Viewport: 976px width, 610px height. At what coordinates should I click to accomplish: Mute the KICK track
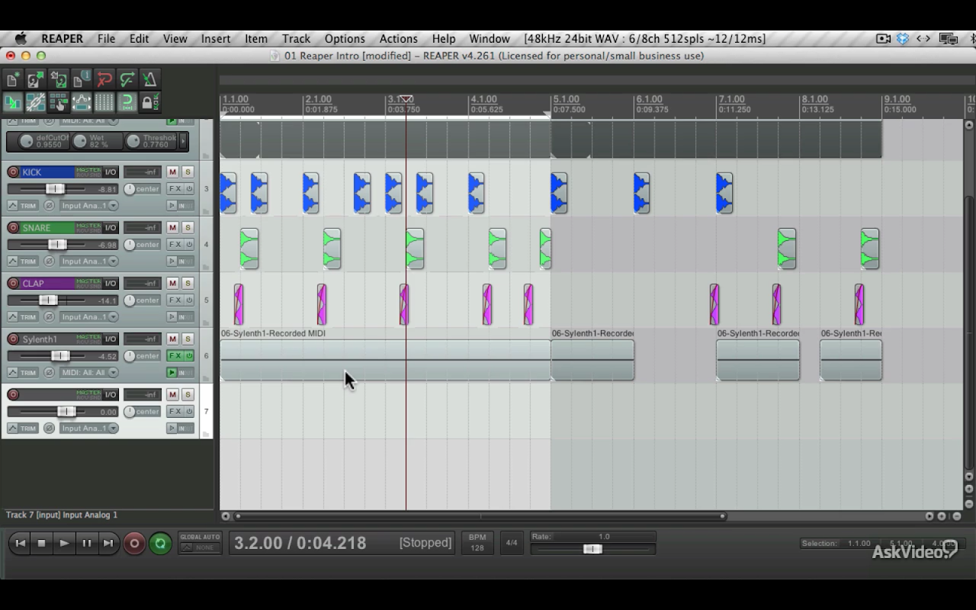pyautogui.click(x=172, y=172)
